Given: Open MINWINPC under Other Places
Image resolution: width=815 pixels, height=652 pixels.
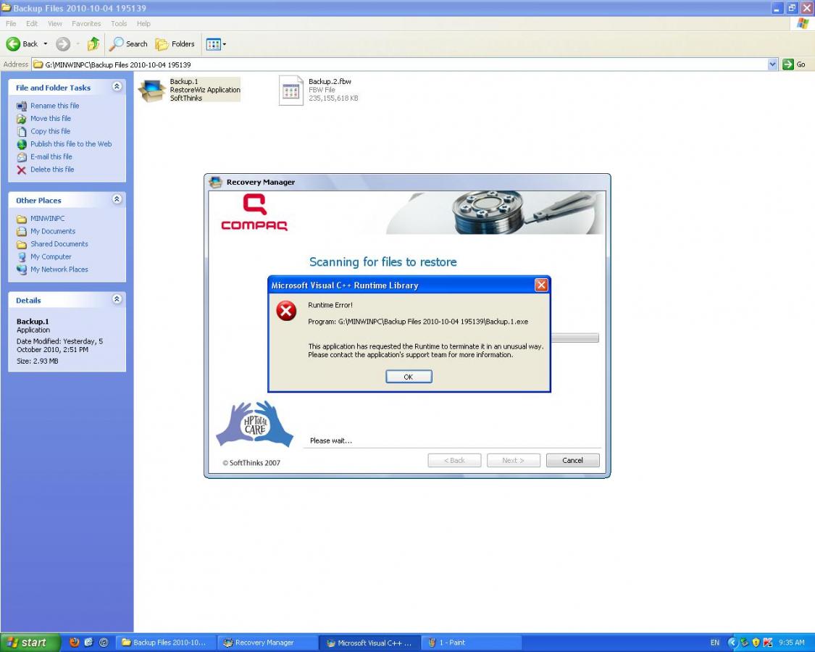Looking at the screenshot, I should [x=47, y=218].
